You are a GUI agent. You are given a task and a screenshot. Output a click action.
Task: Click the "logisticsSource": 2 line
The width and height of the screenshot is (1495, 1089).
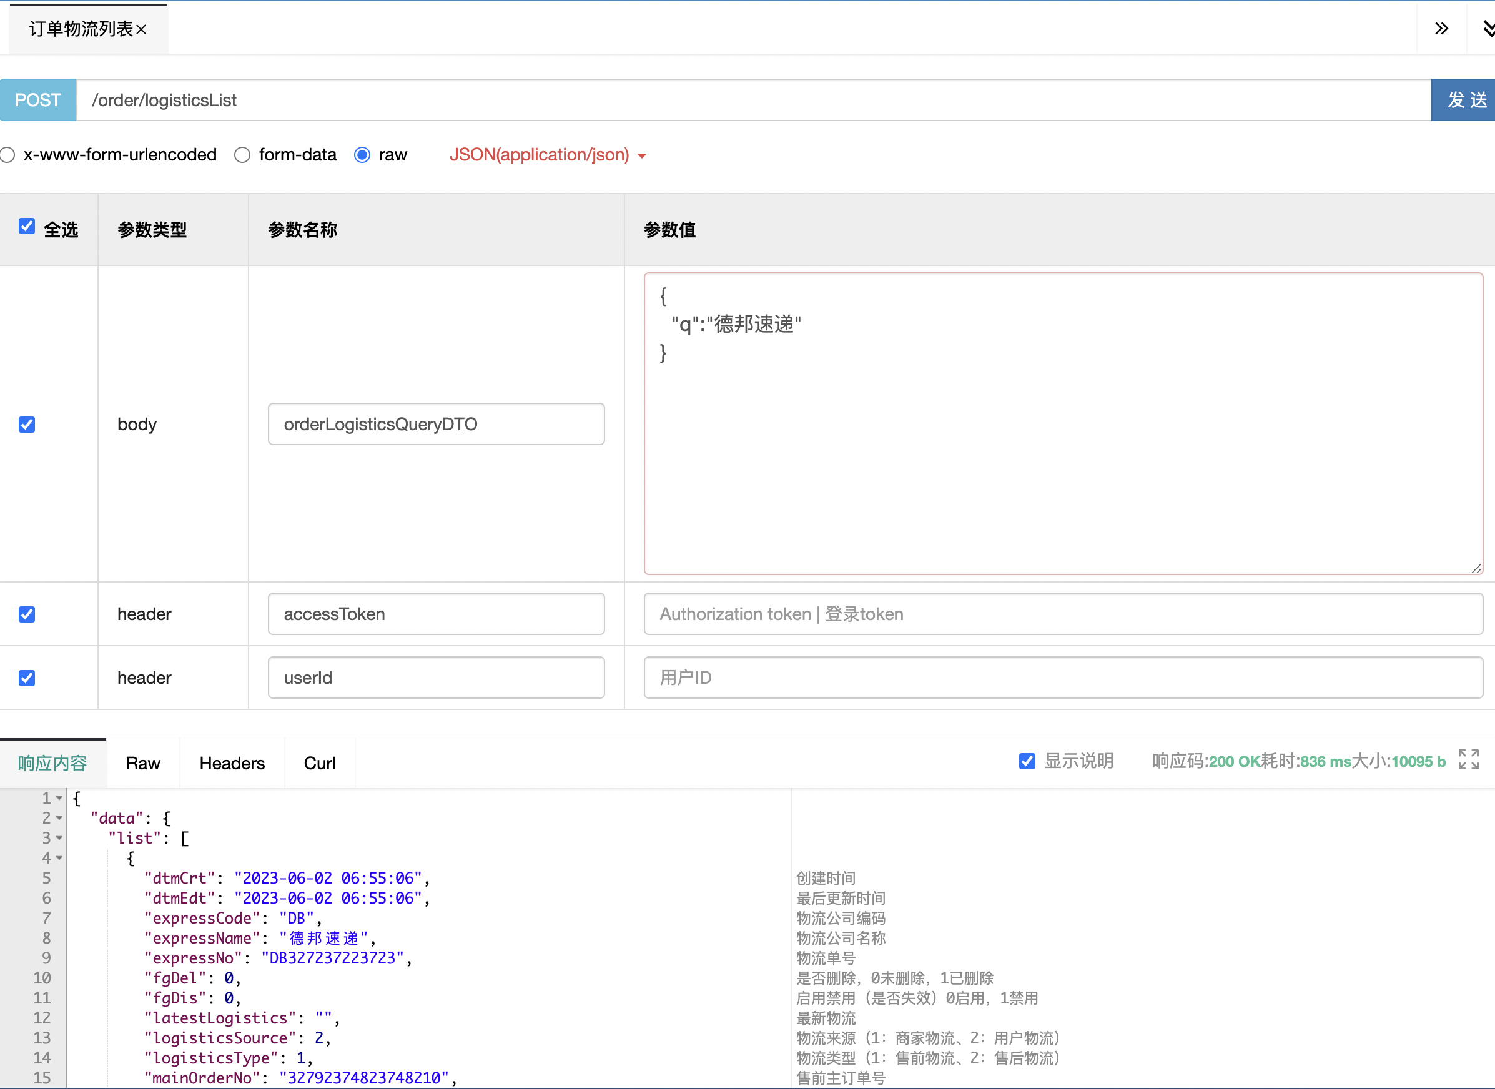238,1038
